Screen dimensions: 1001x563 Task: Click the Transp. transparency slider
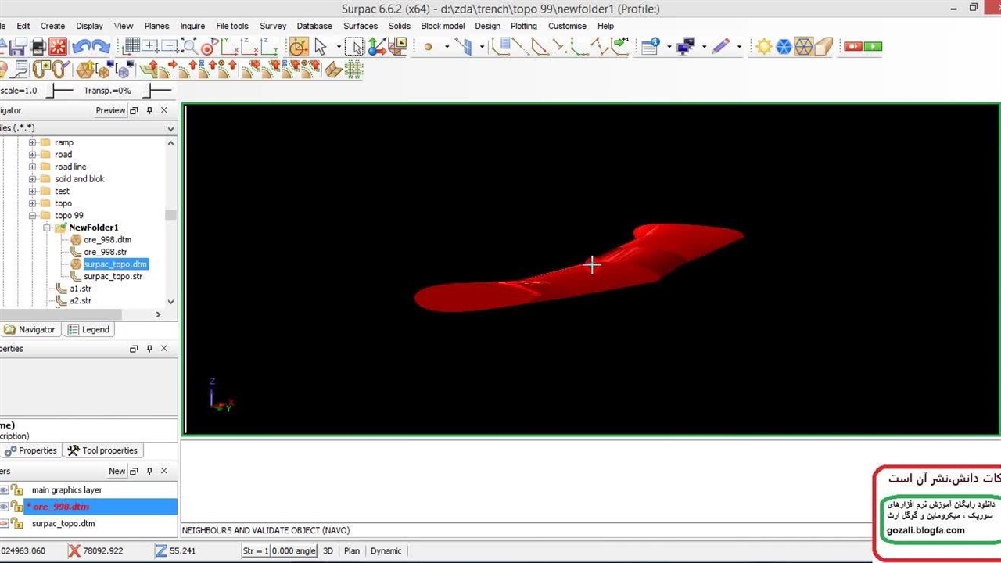[x=156, y=91]
